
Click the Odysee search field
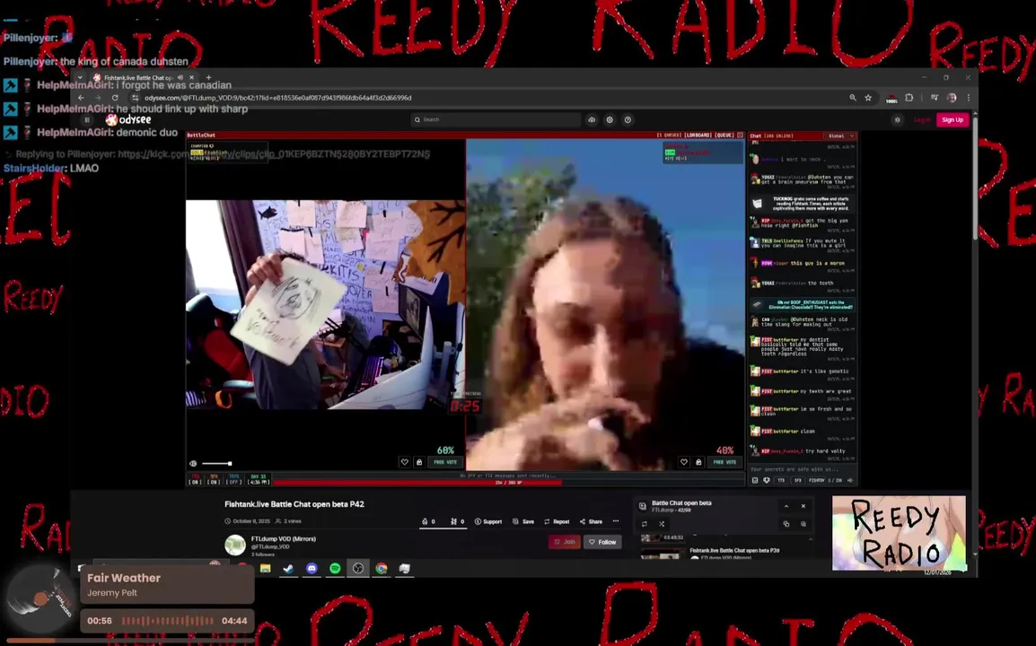pos(496,119)
